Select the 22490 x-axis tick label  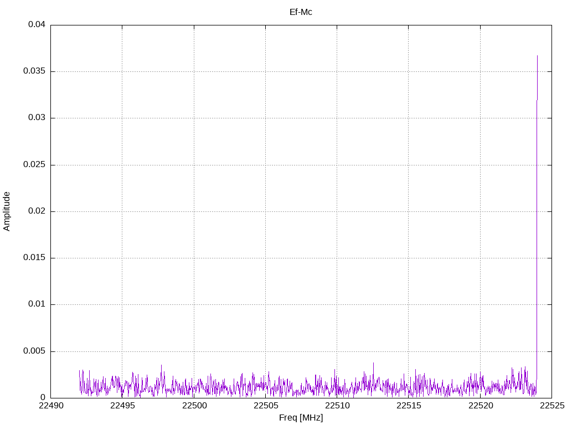point(50,406)
